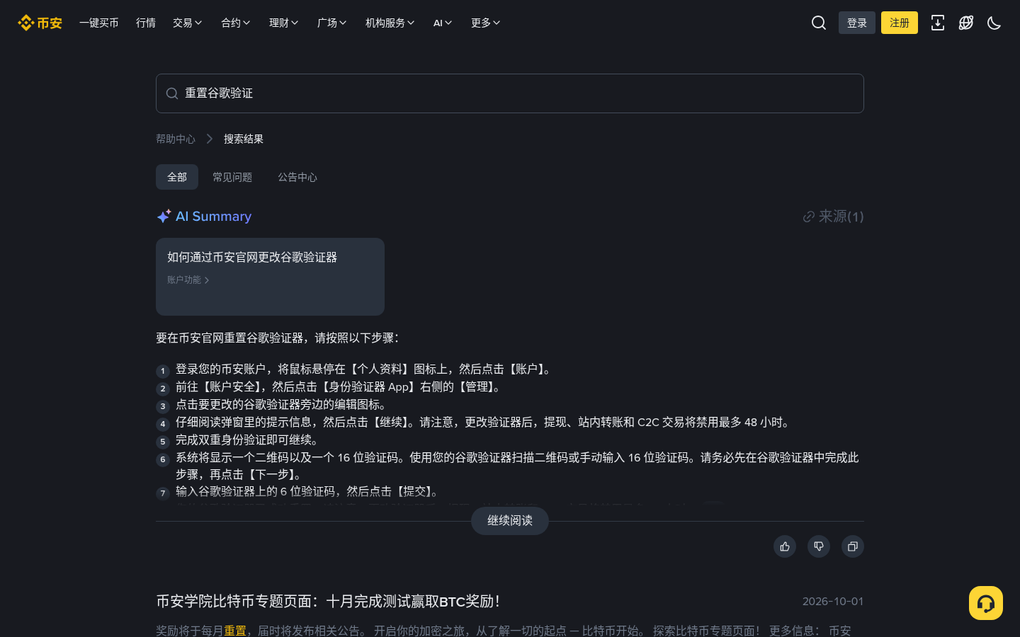This screenshot has height=637, width=1020.
Task: Expand the 理财 dropdown menu
Action: point(283,23)
